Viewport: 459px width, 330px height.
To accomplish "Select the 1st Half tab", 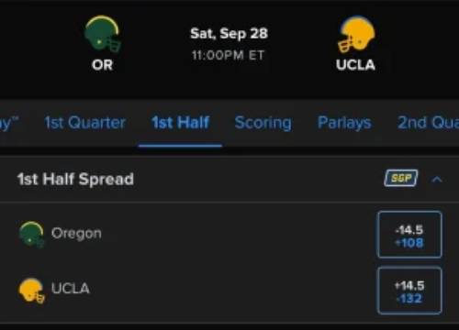I will coord(181,123).
